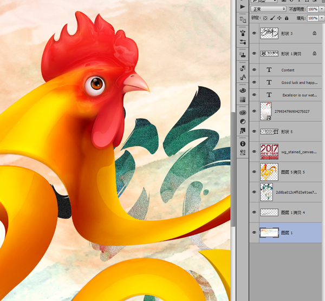Hide the 形状 1 拷贝 layer
The height and width of the screenshot is (301, 325).
pos(254,54)
